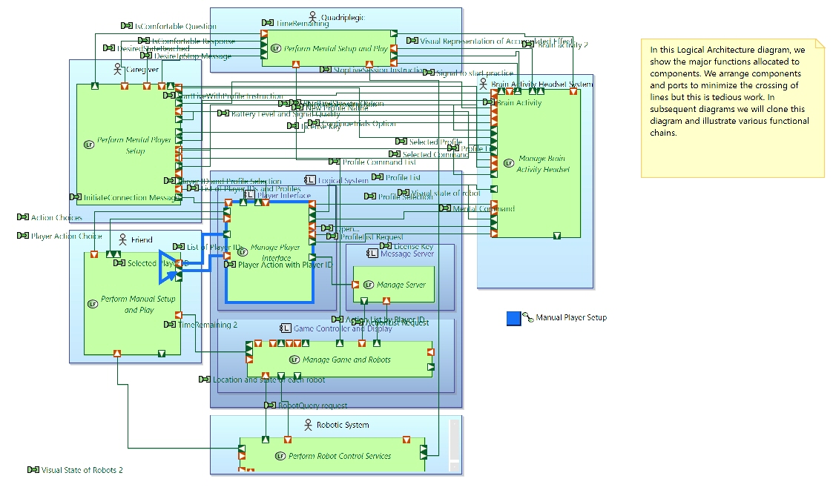833x493 pixels.
Task: Select the Manual Player Setup legend text
Action: 571,317
